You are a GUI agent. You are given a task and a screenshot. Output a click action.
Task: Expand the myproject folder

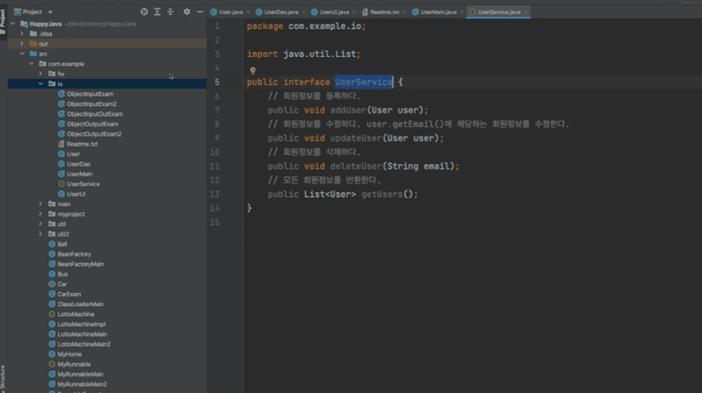click(40, 214)
